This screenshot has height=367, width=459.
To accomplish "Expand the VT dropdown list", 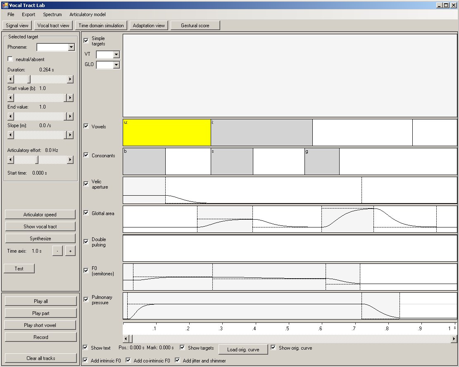I will (x=116, y=54).
